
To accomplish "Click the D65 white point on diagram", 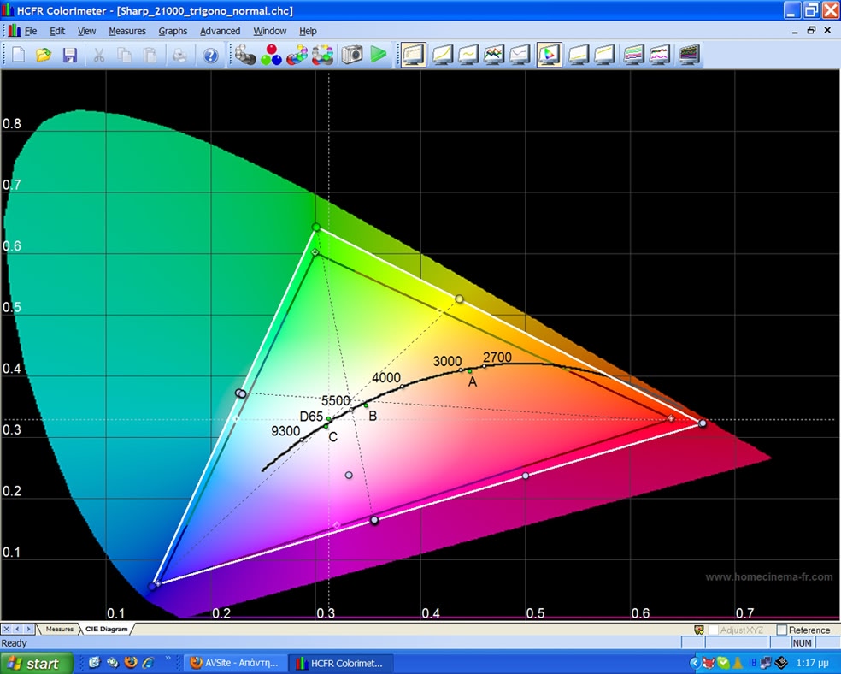I will click(x=328, y=418).
